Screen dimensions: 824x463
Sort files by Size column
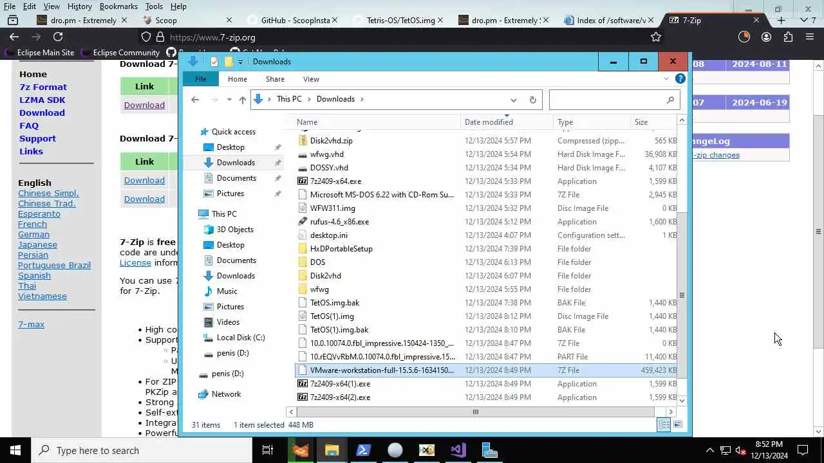653,122
